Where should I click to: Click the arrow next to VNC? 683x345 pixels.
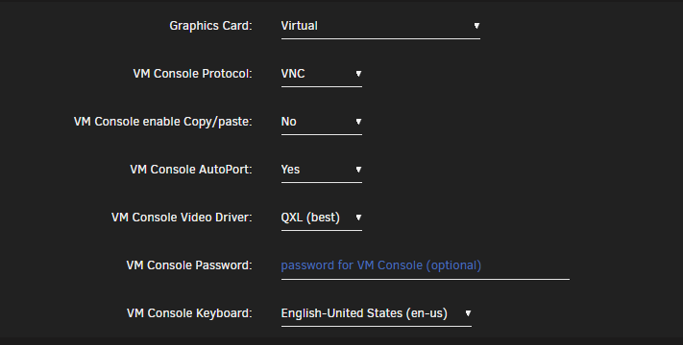pyautogui.click(x=358, y=74)
